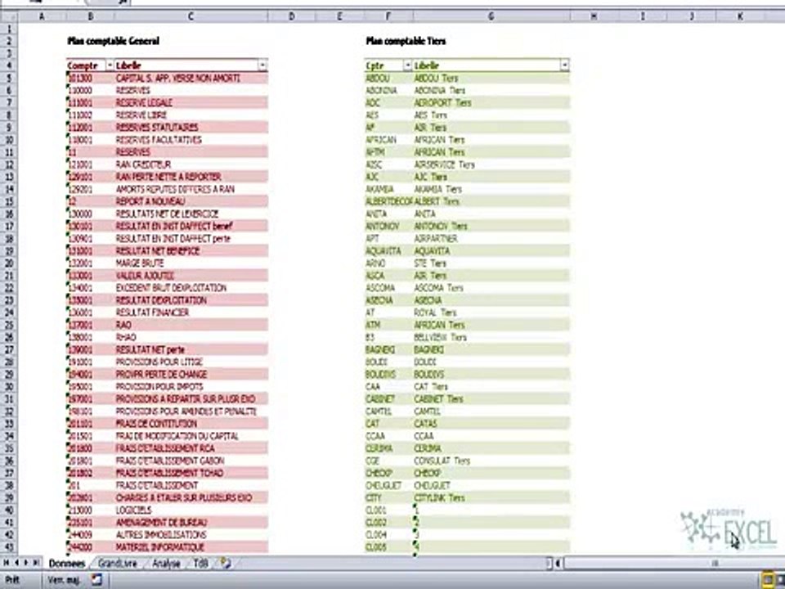Select cell 'BELLVIEW Tiers'

click(491, 337)
